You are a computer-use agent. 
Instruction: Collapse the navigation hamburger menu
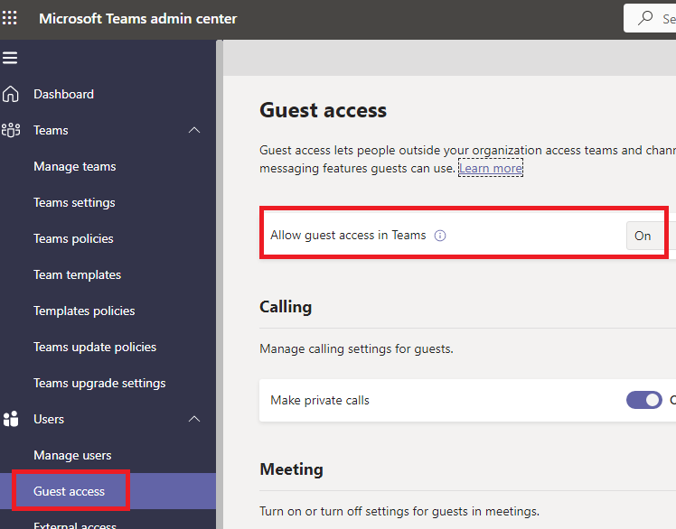(10, 58)
